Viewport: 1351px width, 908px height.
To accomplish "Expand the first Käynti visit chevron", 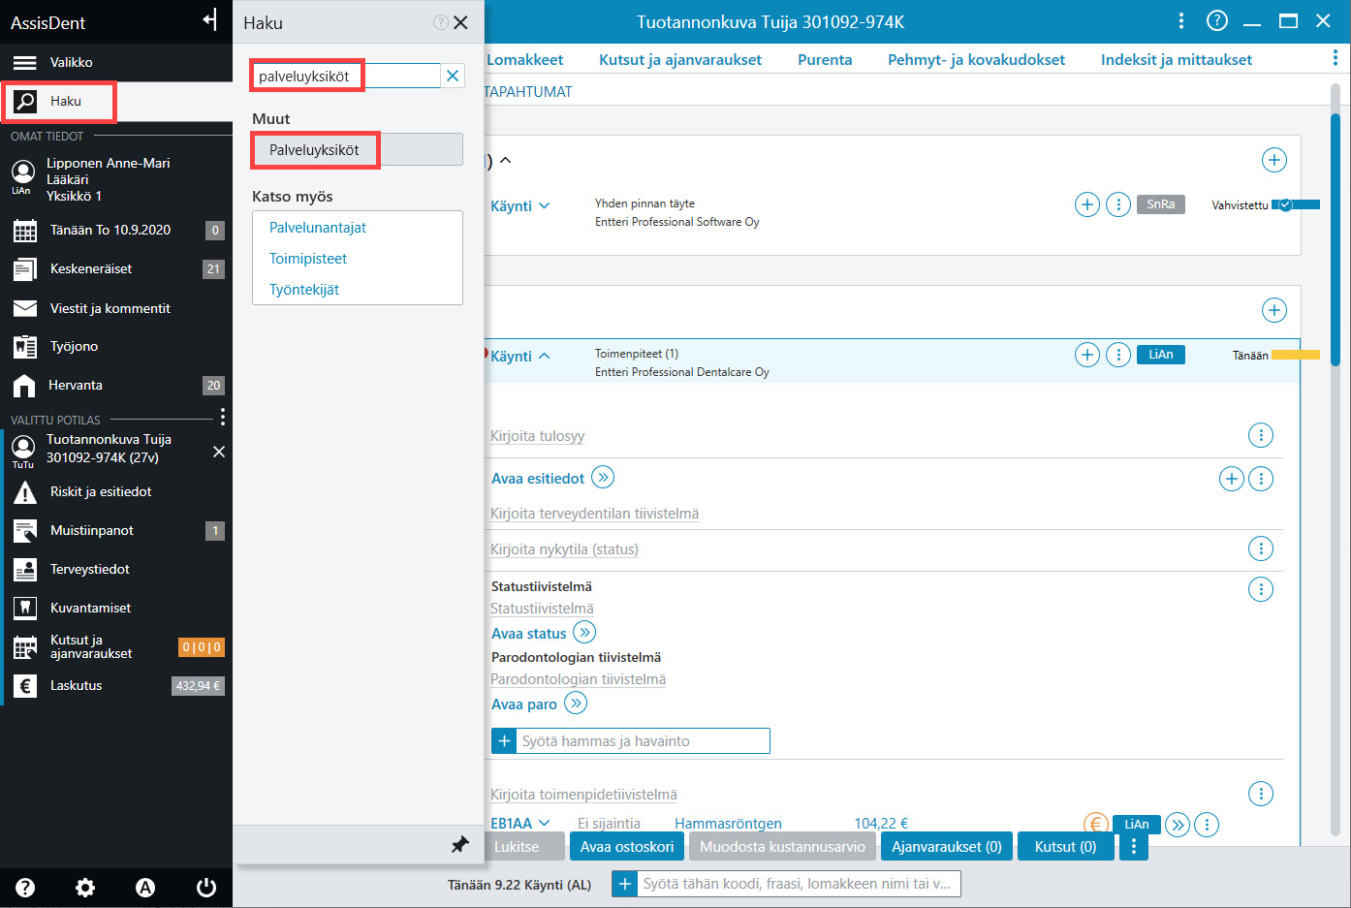I will [545, 205].
